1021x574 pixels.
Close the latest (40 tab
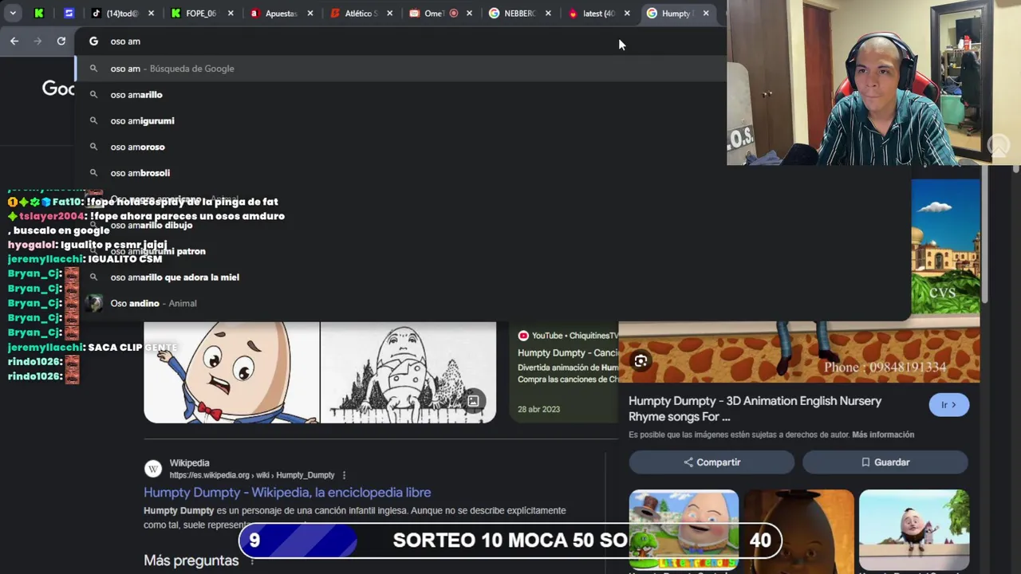[x=627, y=13]
